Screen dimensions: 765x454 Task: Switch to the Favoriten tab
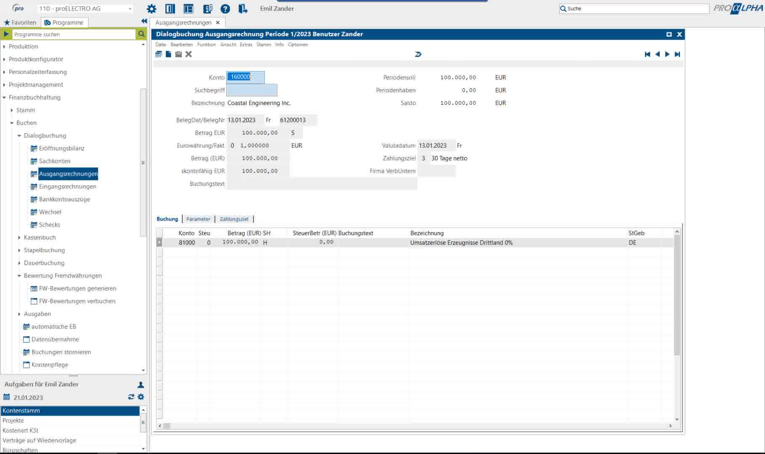tap(20, 22)
